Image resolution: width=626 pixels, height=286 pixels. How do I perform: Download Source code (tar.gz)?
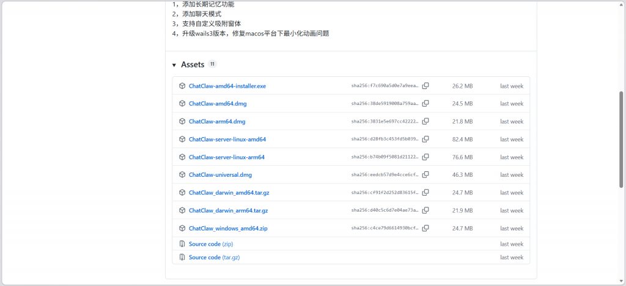point(214,257)
